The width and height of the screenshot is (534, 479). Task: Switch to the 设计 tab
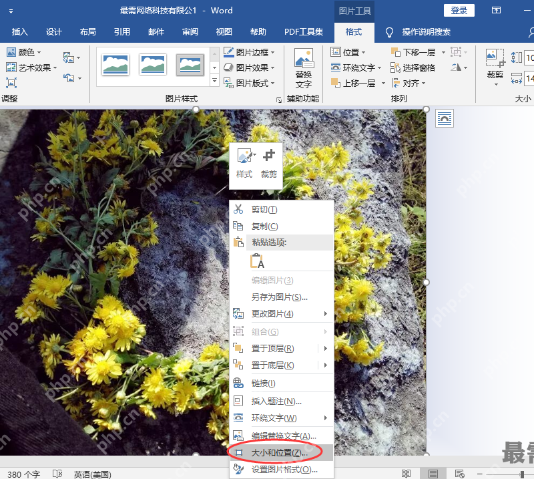[54, 32]
